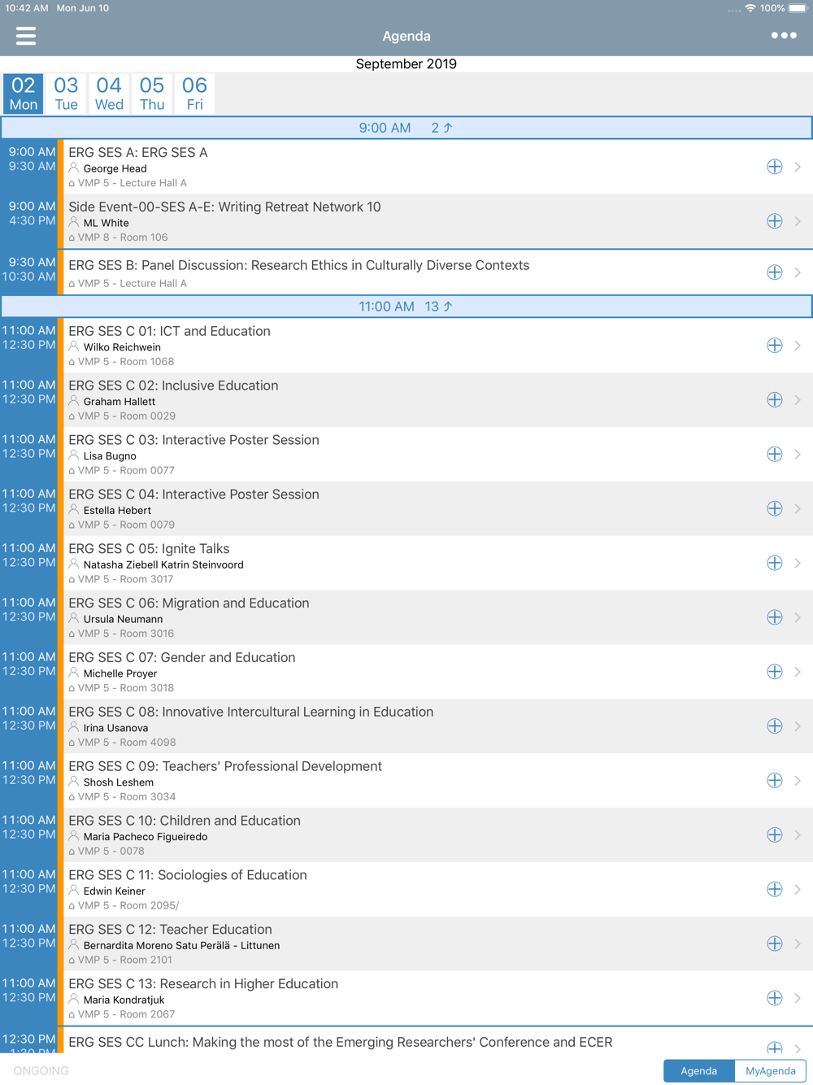Open details chevron for Ignite Talks
This screenshot has height=1085, width=813.
(798, 564)
